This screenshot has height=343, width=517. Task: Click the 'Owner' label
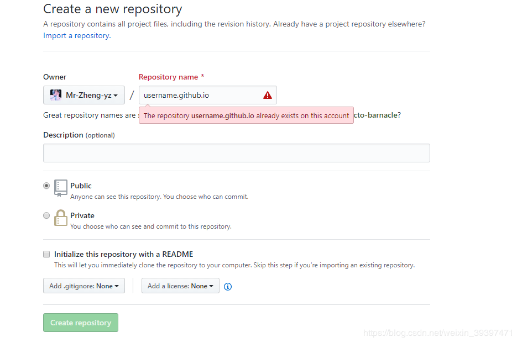coord(55,77)
